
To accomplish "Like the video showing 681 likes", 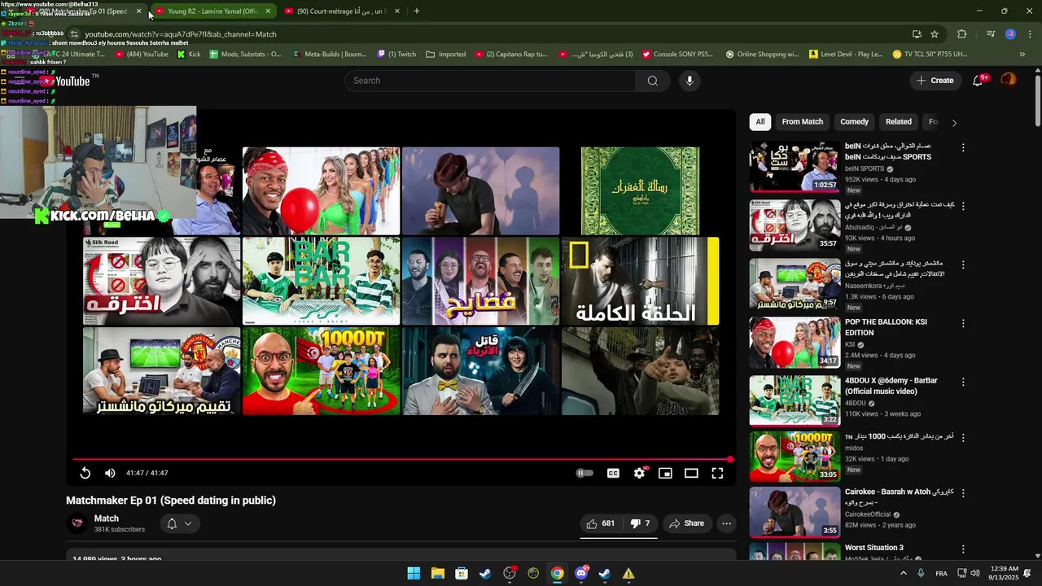I will [601, 523].
